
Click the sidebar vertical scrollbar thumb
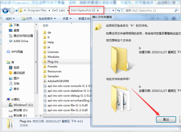36,62
